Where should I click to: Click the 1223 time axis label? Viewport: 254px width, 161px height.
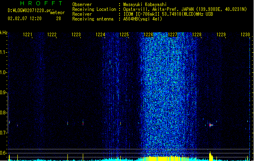coord(76,35)
